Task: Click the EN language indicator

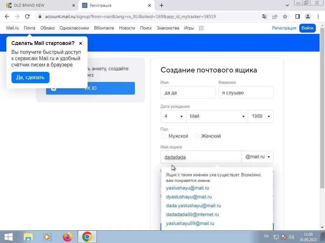Action: tap(266, 236)
